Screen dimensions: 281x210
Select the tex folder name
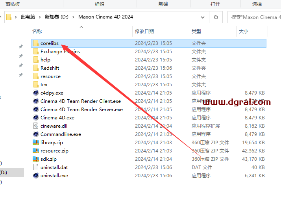tap(44, 84)
